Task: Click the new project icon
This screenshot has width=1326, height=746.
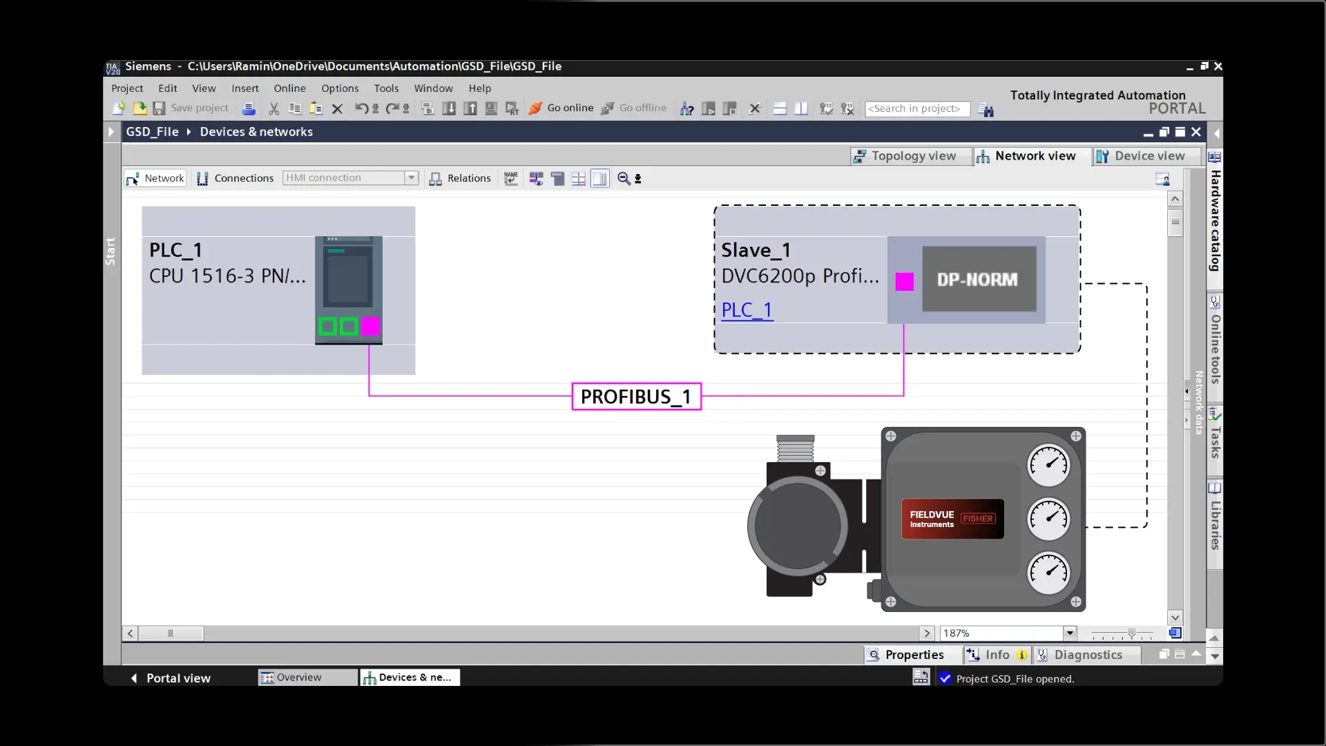Action: [119, 108]
